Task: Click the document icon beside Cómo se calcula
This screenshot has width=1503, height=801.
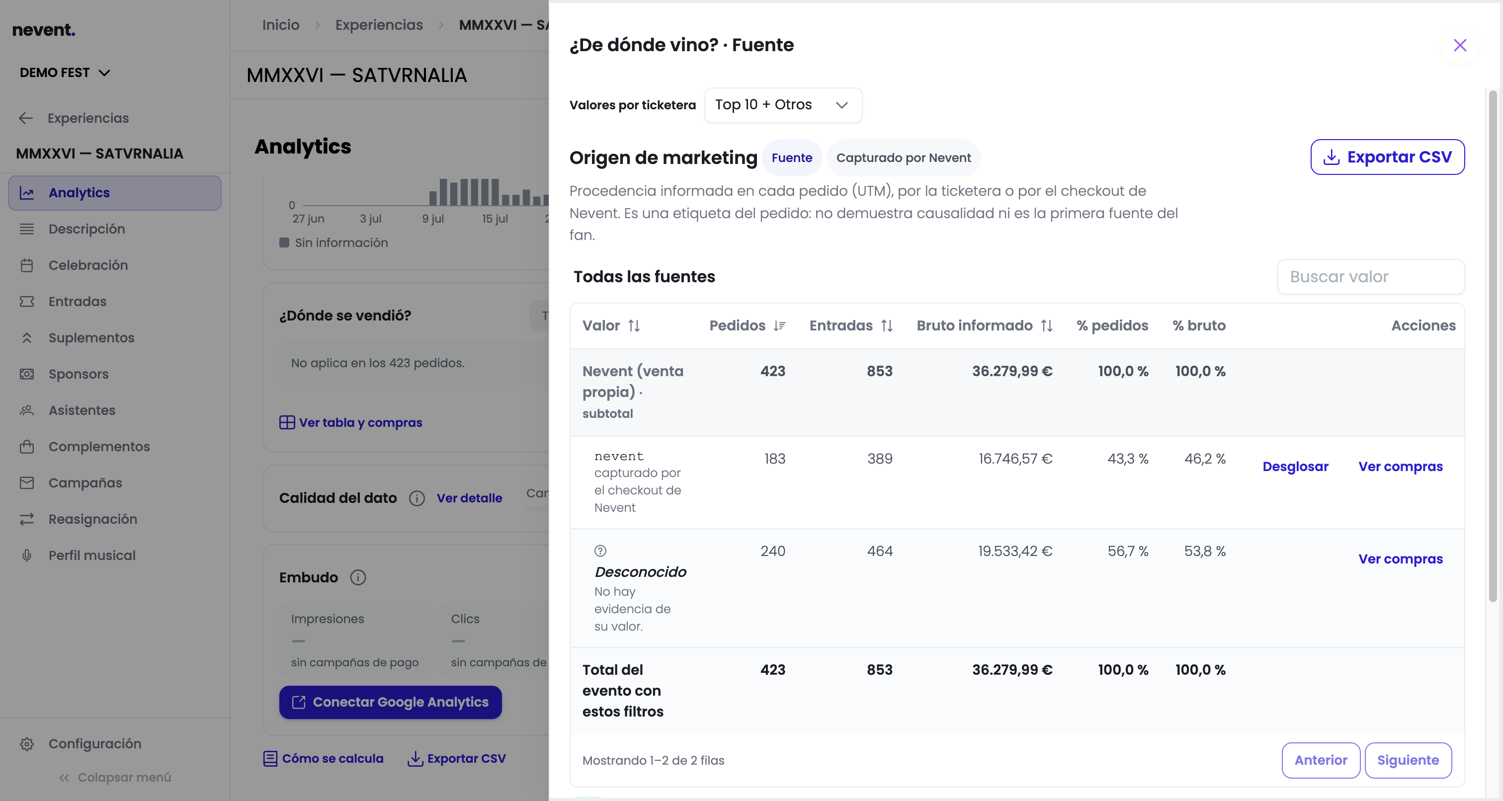Action: [x=270, y=758]
